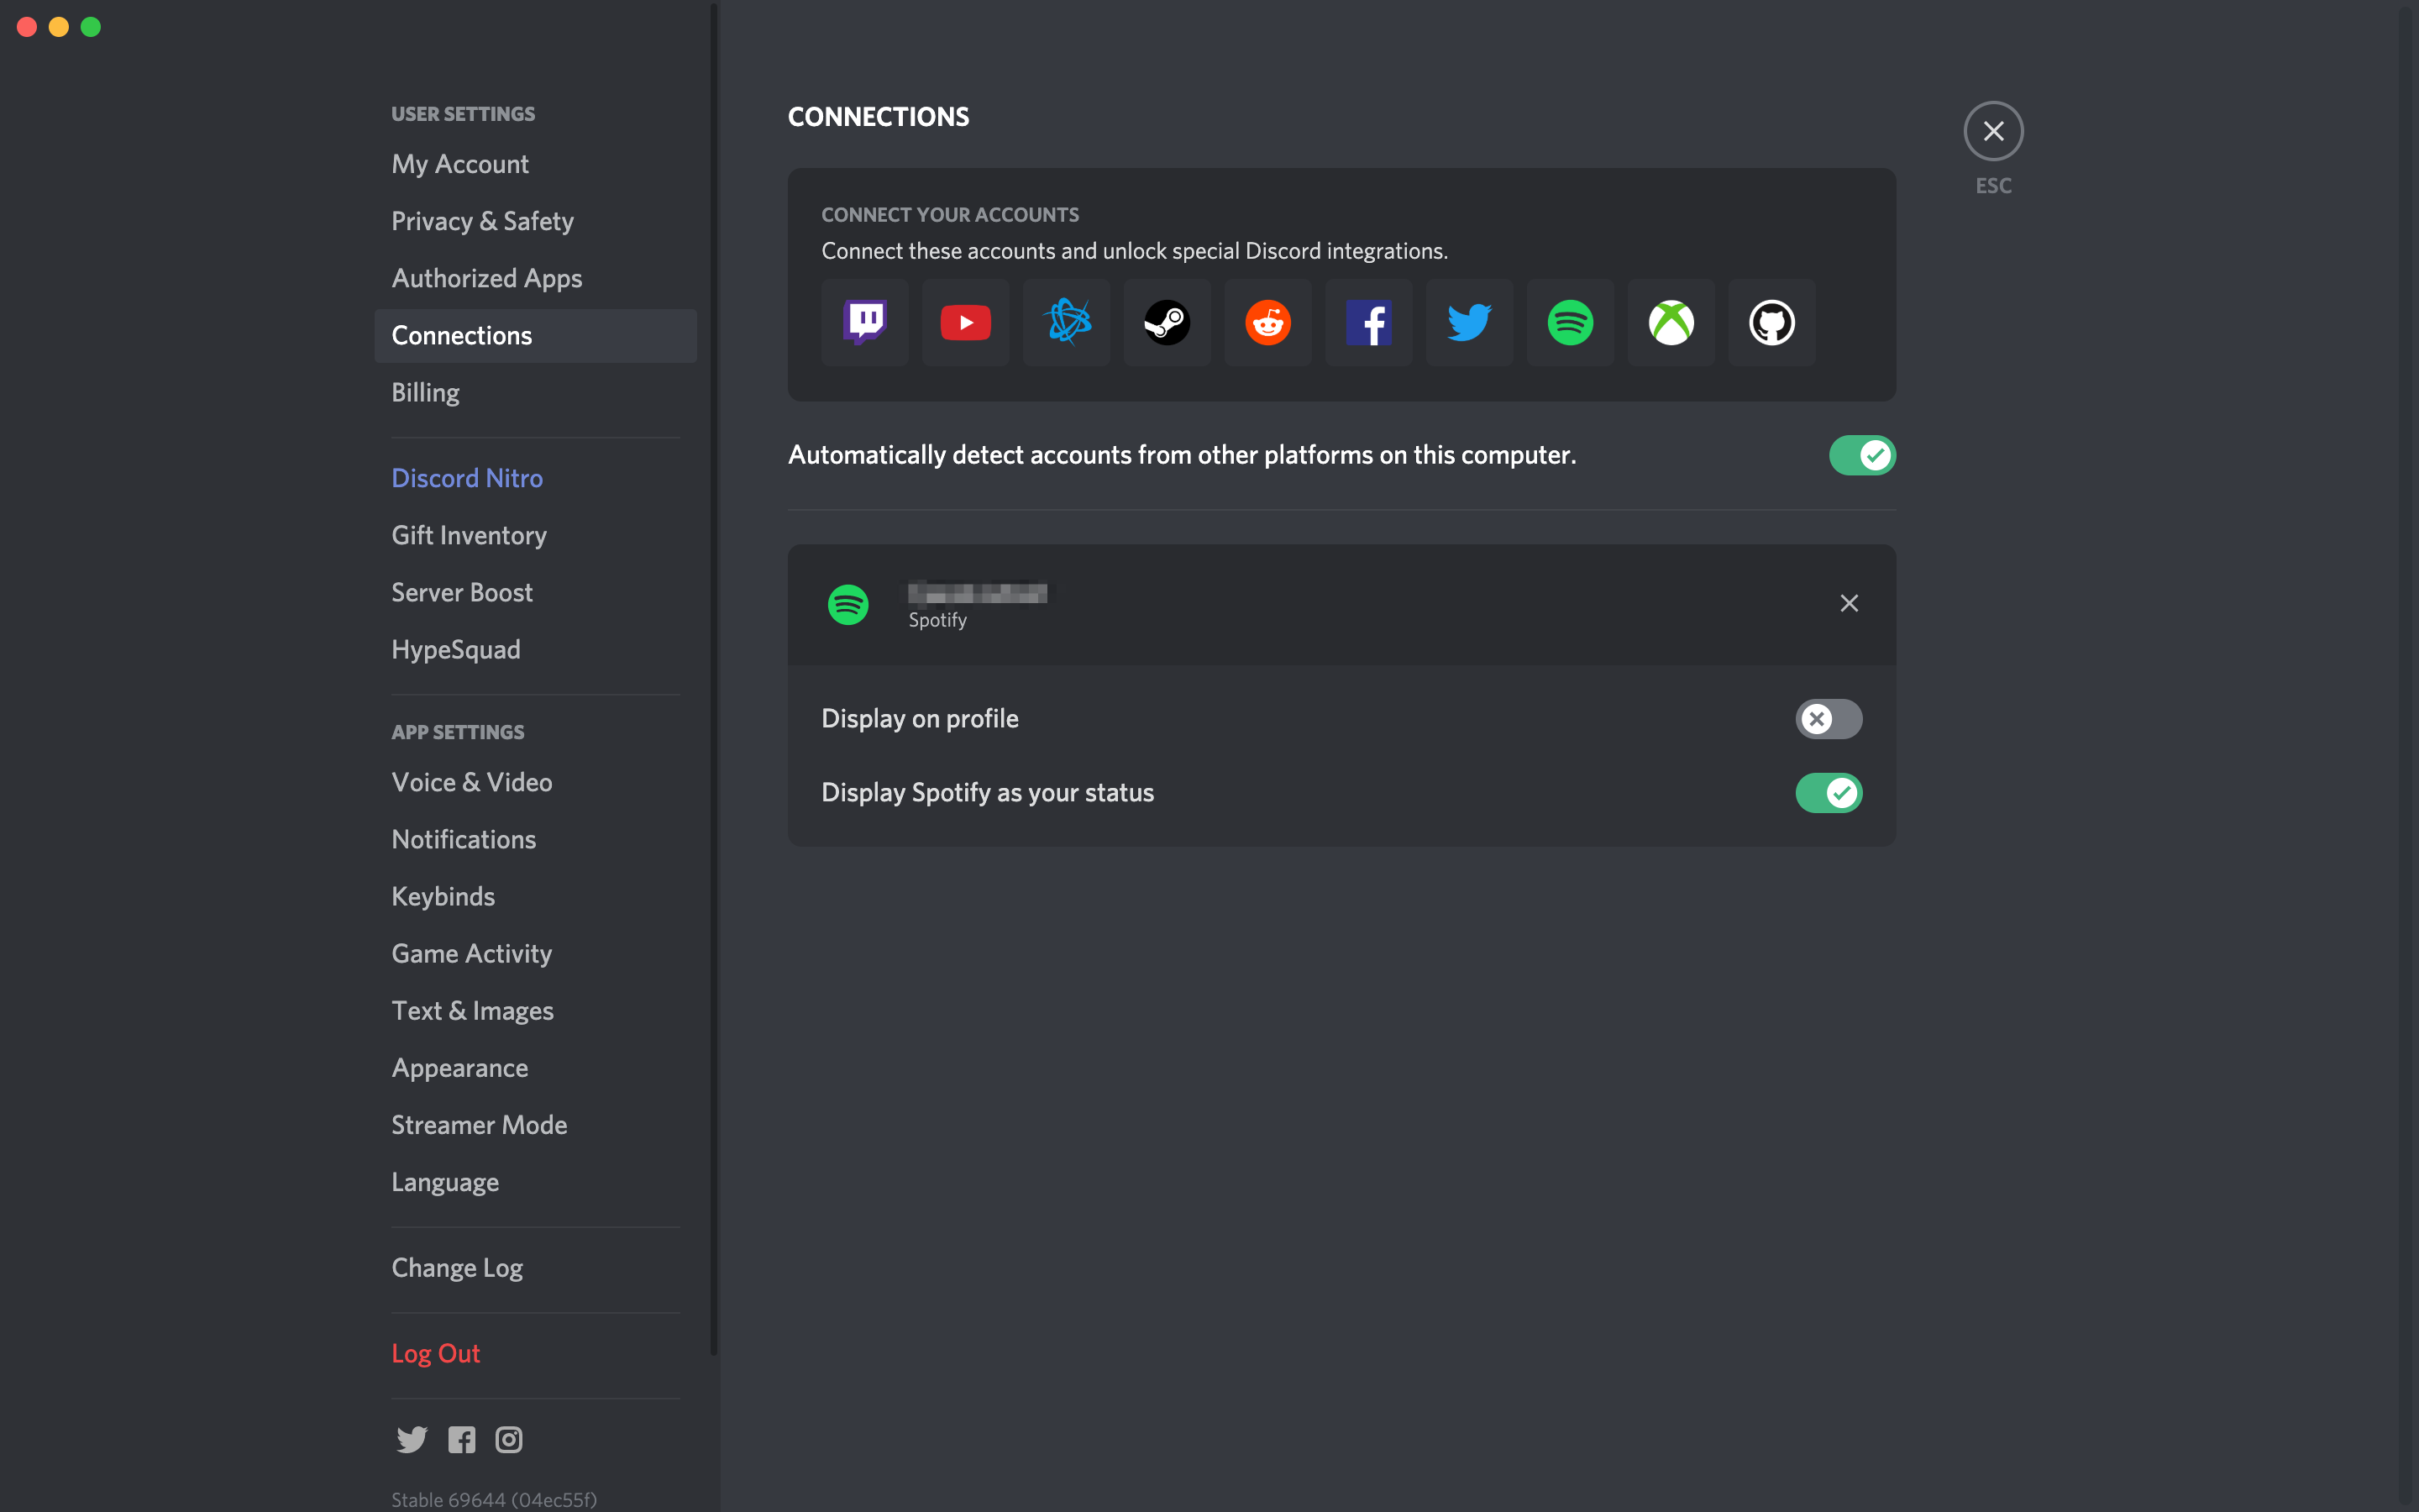
Task: Click the blurred Spotify username
Action: 978,593
